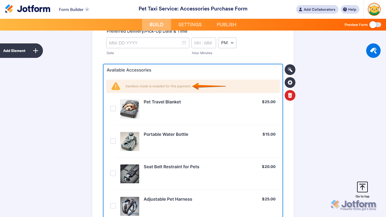Viewport: 386px width, 217px height.
Task: Select the Pet Travel Blanket checkbox
Action: (x=113, y=108)
